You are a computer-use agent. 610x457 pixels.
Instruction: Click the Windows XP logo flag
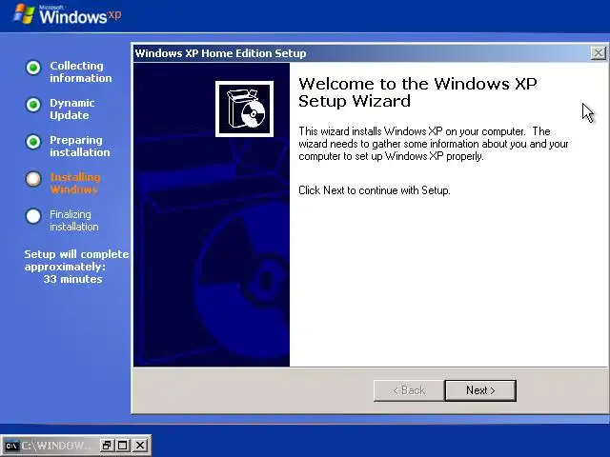(x=24, y=14)
